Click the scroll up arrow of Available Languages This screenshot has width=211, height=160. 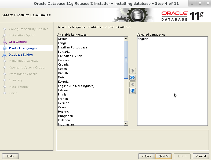(x=126, y=39)
